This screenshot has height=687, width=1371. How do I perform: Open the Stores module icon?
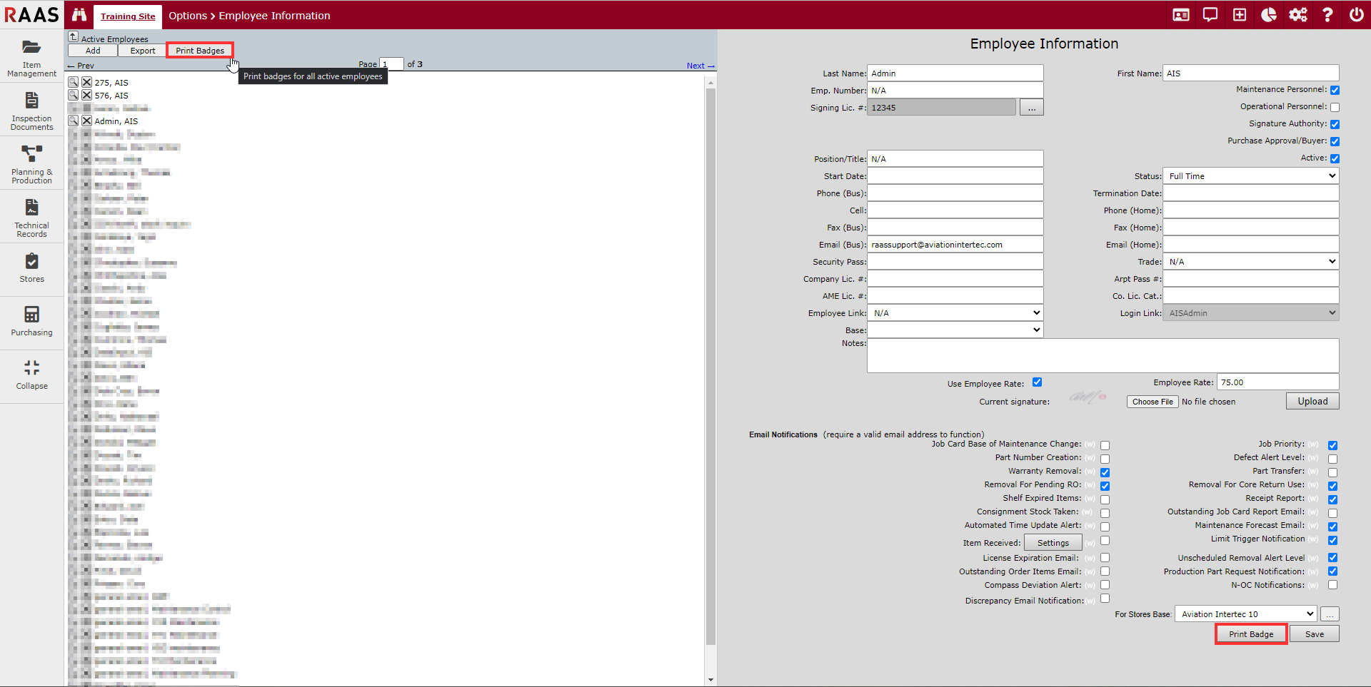pos(31,268)
